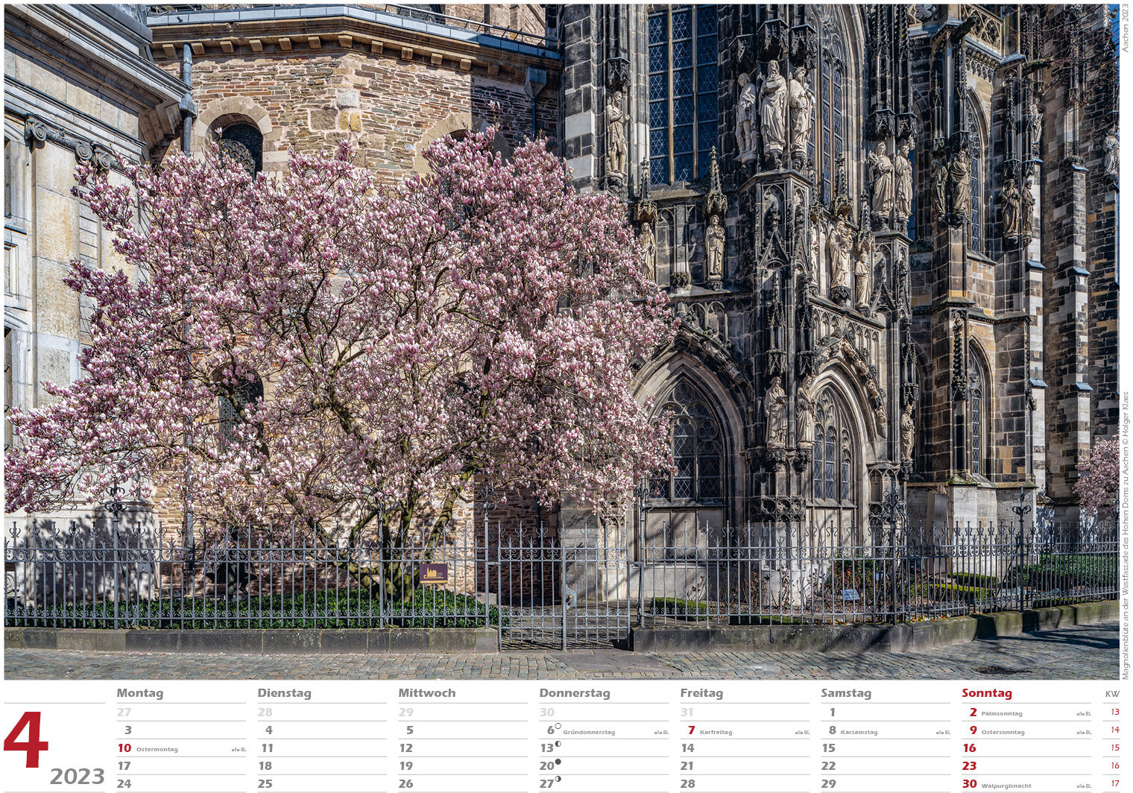This screenshot has height=793, width=1133.
Task: Click the KW week number header
Action: click(x=1111, y=694)
